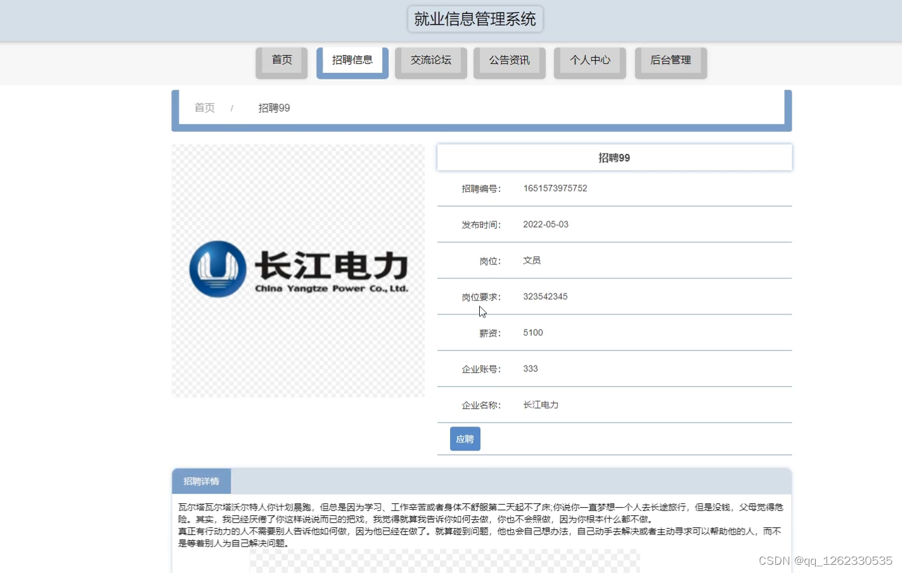Select the 招聘详情 tab
The image size is (902, 573).
(x=202, y=481)
